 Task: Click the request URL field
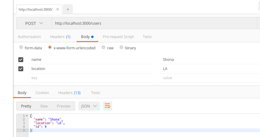154,23
